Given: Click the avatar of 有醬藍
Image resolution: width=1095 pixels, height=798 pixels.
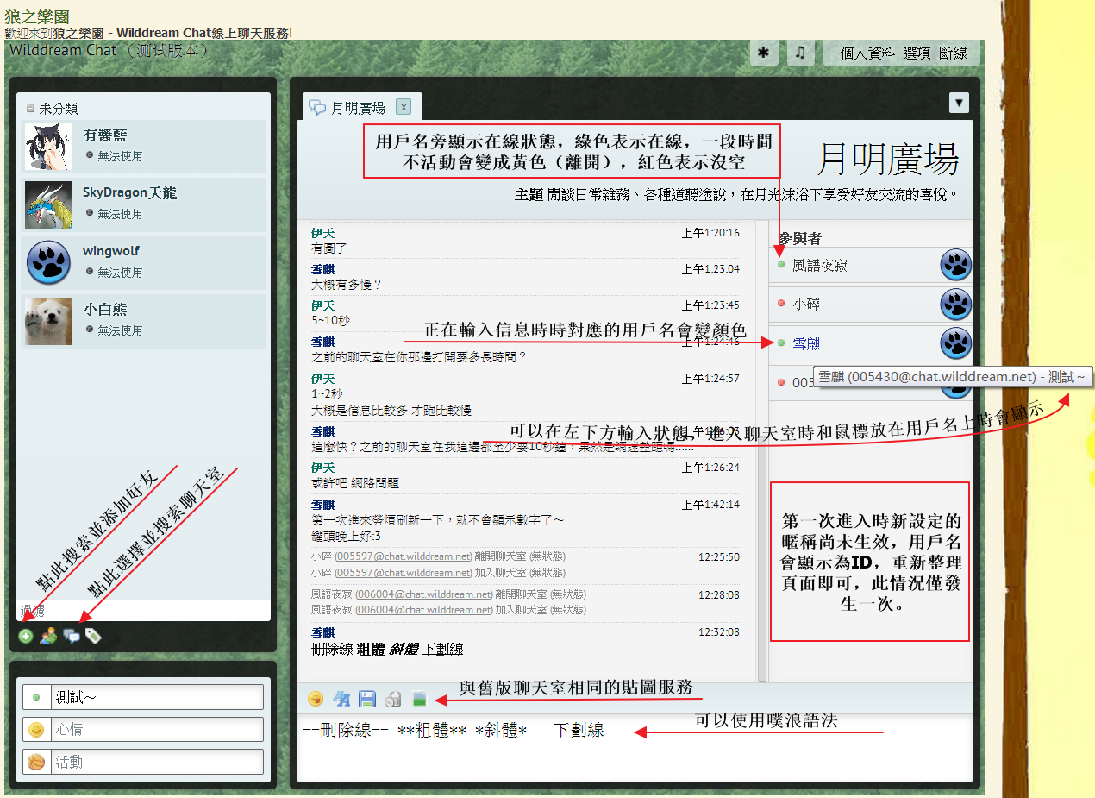Looking at the screenshot, I should (x=48, y=146).
